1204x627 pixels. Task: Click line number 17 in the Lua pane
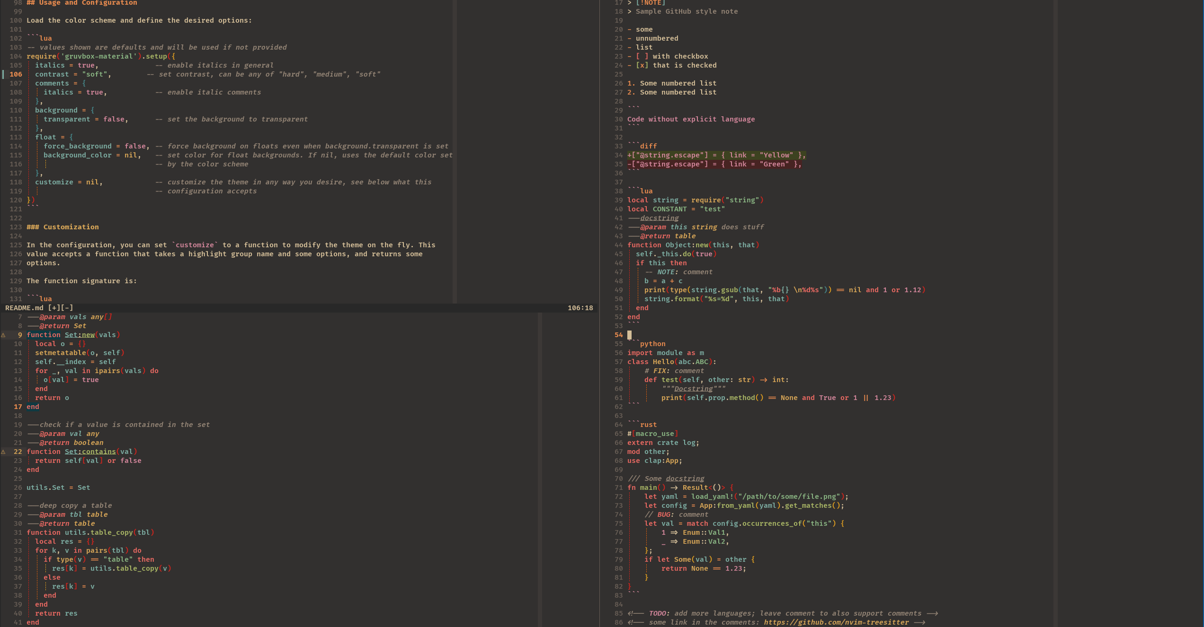click(x=18, y=407)
